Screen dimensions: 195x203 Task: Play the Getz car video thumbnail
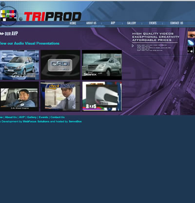[19, 65]
